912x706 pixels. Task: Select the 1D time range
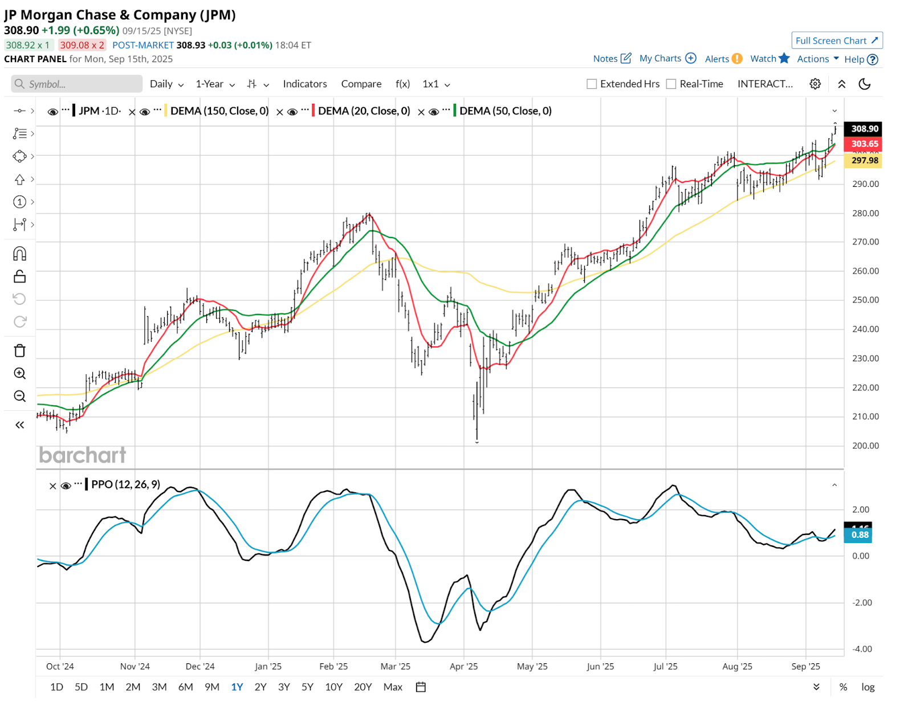coord(56,687)
